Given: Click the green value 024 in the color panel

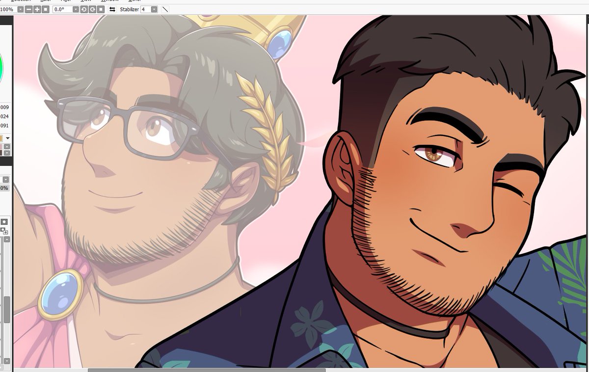Looking at the screenshot, I should (4, 116).
